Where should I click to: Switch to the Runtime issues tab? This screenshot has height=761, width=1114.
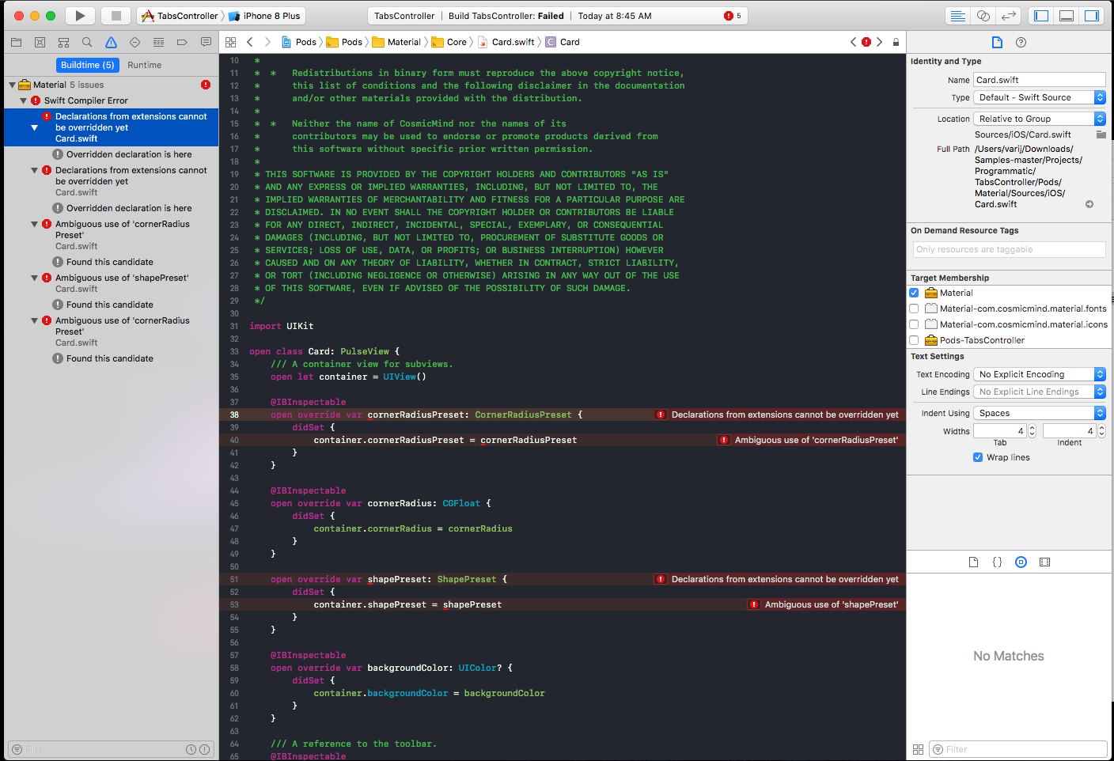click(145, 65)
